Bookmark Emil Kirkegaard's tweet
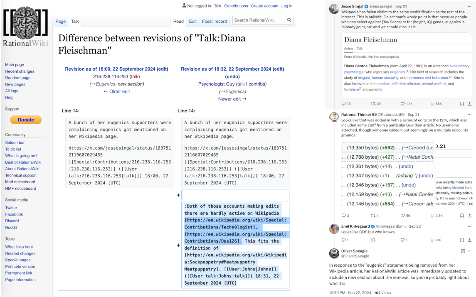 [462, 240]
